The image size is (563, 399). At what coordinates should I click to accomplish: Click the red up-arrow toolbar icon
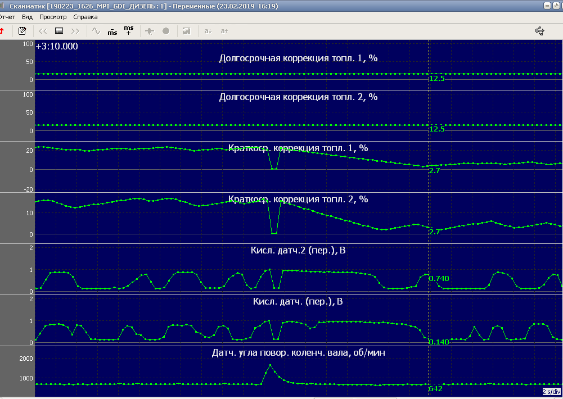click(2, 31)
